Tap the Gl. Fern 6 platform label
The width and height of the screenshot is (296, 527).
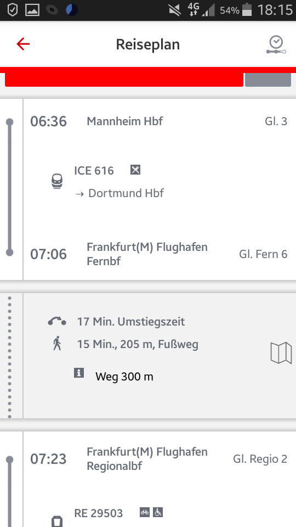263,254
